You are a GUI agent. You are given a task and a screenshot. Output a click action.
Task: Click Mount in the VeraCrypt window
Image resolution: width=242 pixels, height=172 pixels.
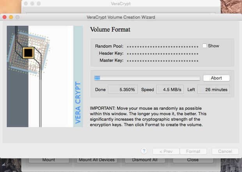[49, 160]
